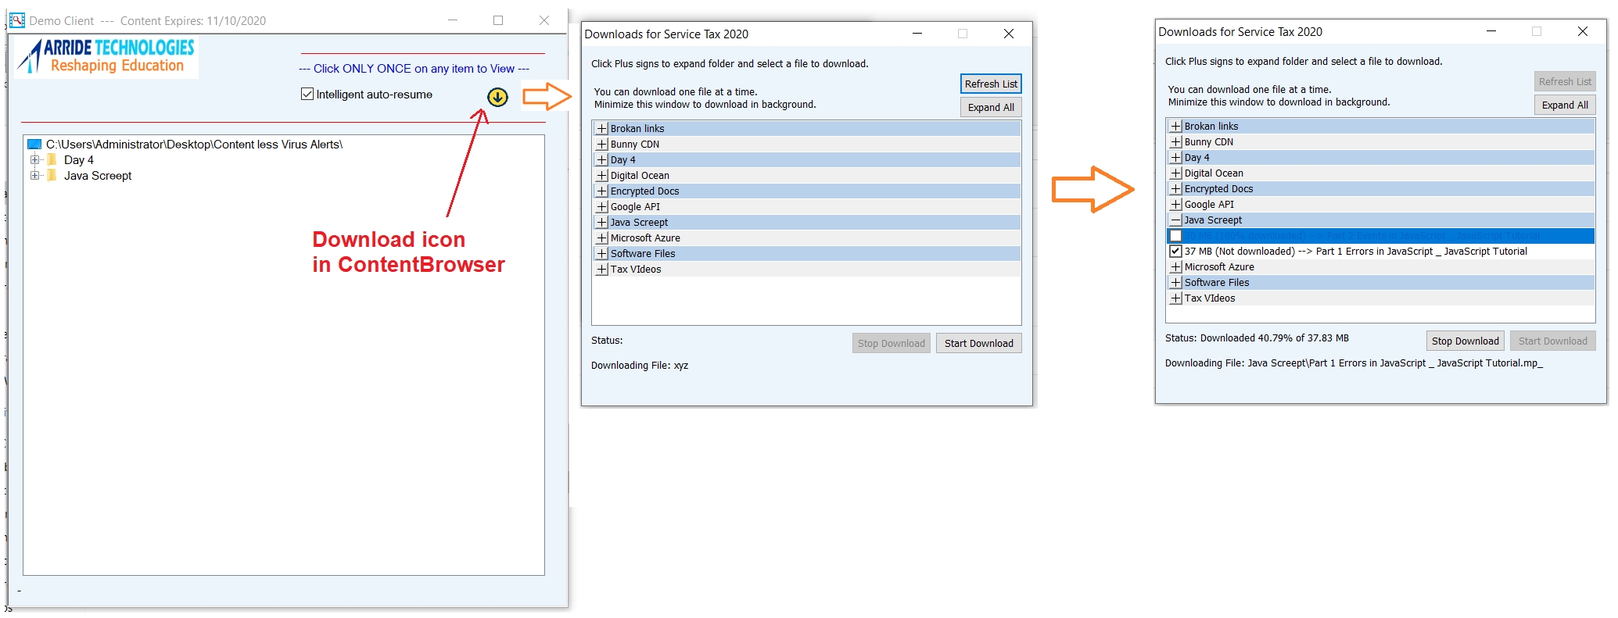This screenshot has width=1618, height=618.
Task: Expand the Day 4 folder in ContentBrowser tree
Action: (34, 160)
